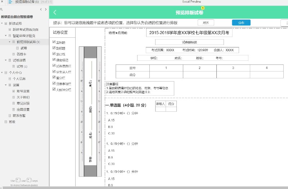The height and width of the screenshot is (189, 288).
Task: Uncheck the 注意事项栏 checkbox
Action: tap(54, 83)
